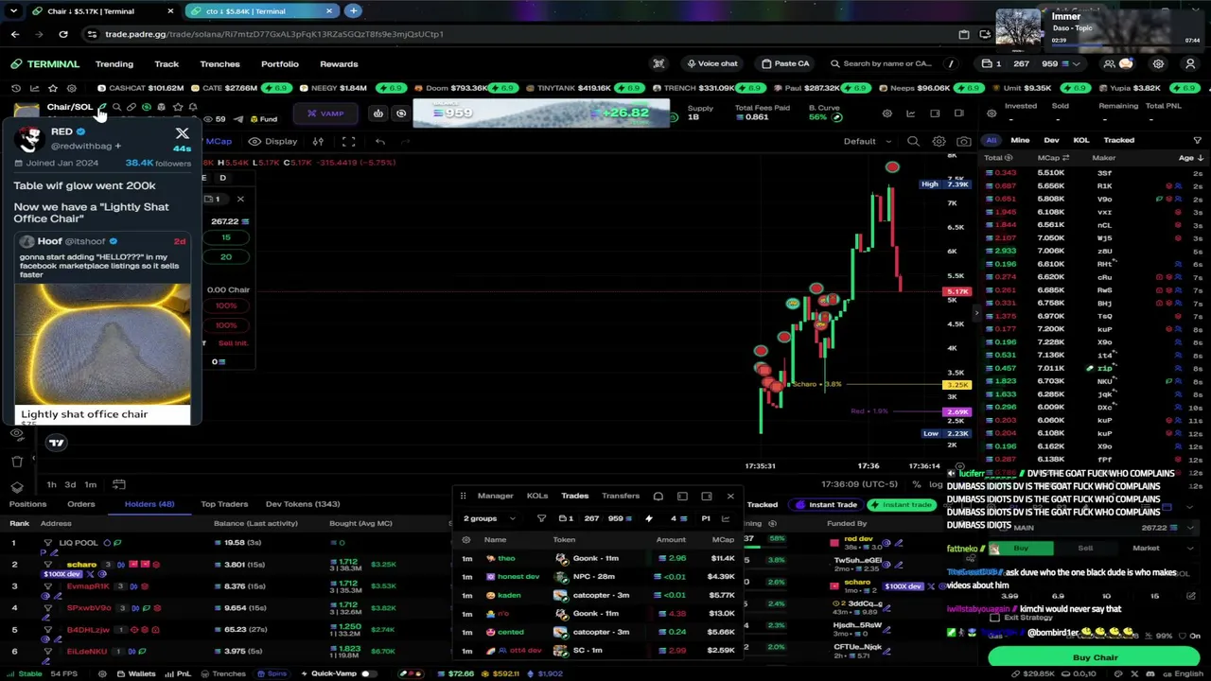
Task: Open the history icon on ticker bar
Action: tap(16, 88)
